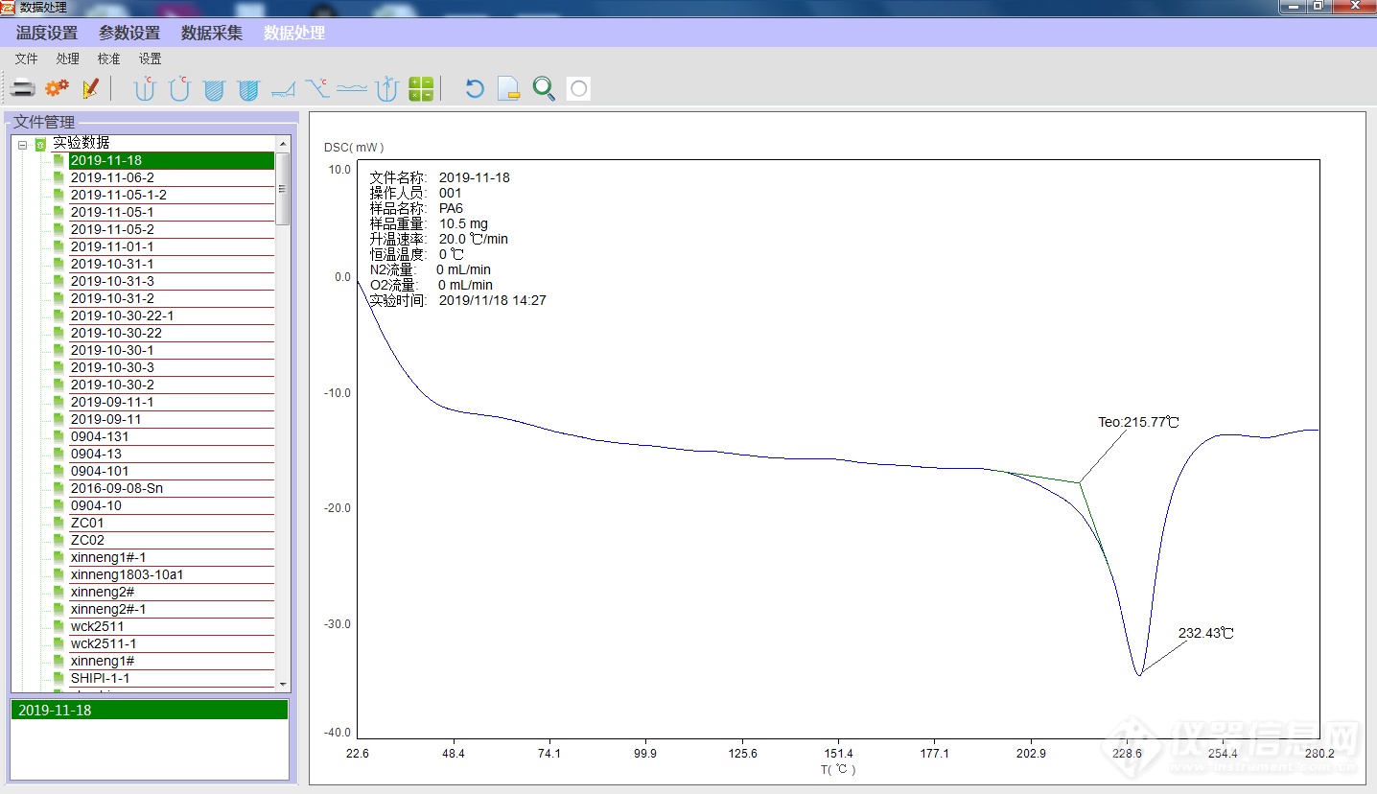The image size is (1377, 794).
Task: Open the orange gears settings icon
Action: 58,89
